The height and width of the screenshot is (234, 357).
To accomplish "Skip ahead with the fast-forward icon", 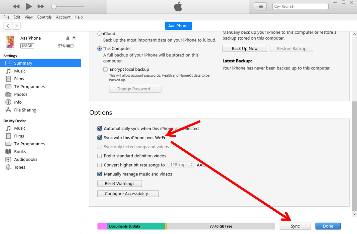I will coord(41,7).
